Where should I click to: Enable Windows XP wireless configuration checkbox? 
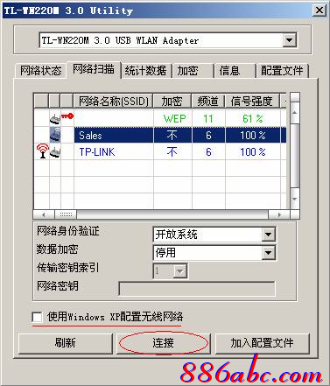37,317
